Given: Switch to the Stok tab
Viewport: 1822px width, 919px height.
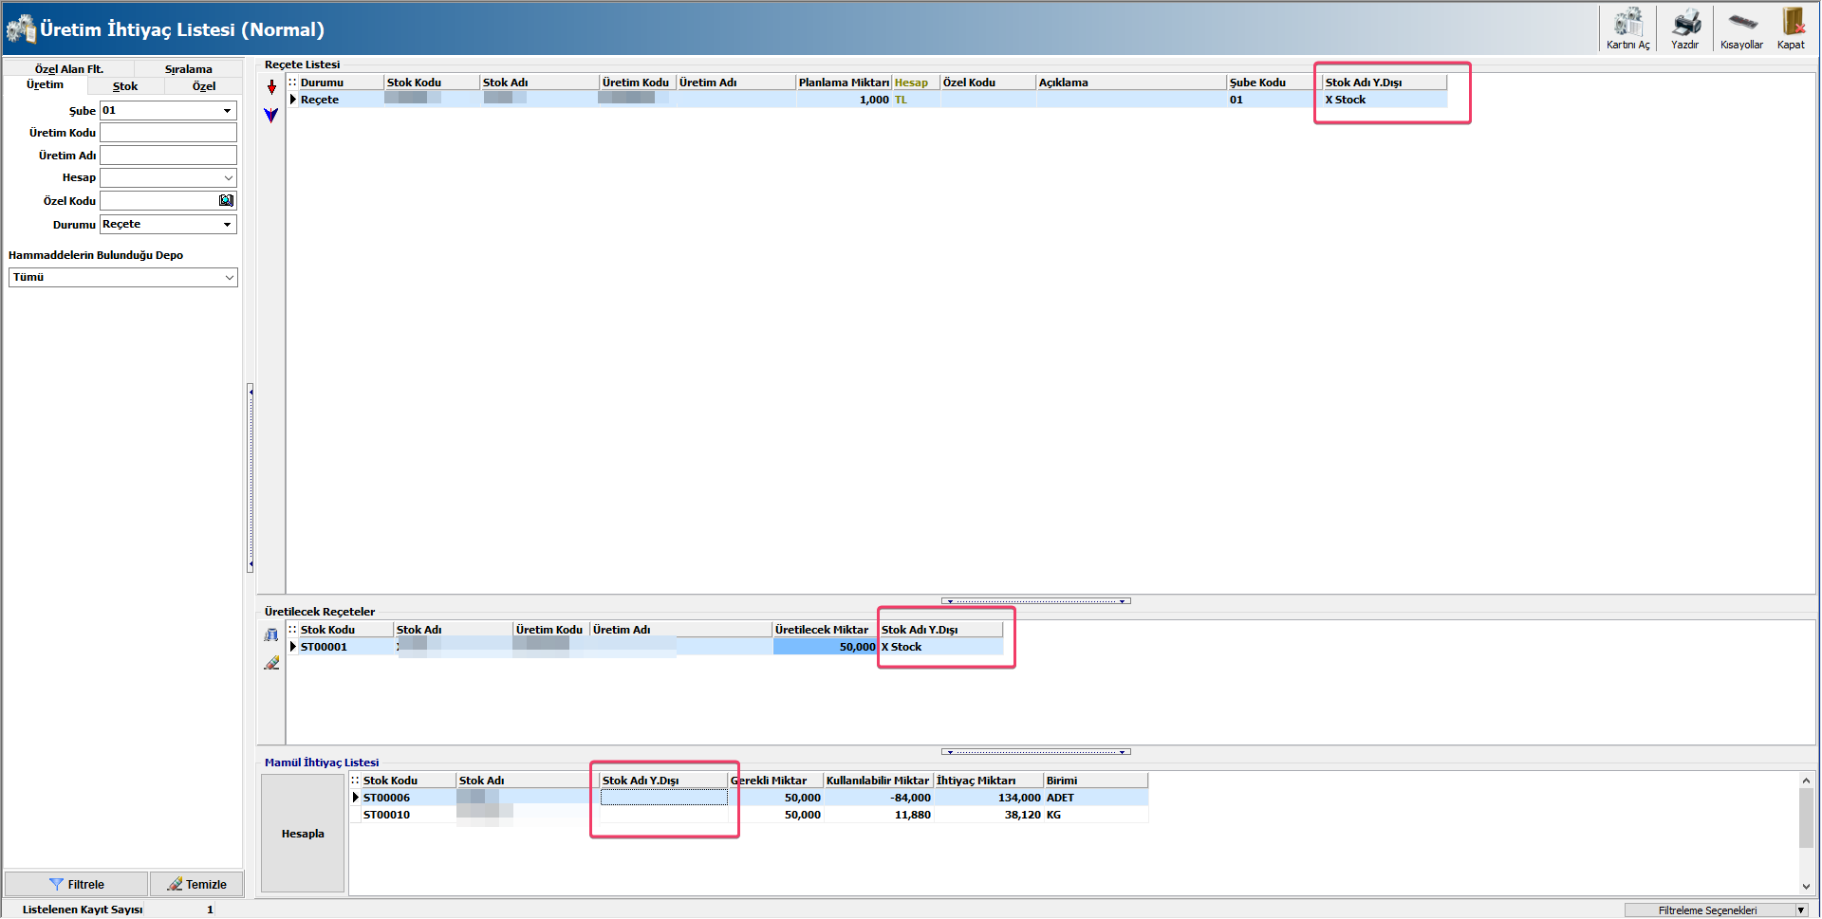Looking at the screenshot, I should 125,86.
